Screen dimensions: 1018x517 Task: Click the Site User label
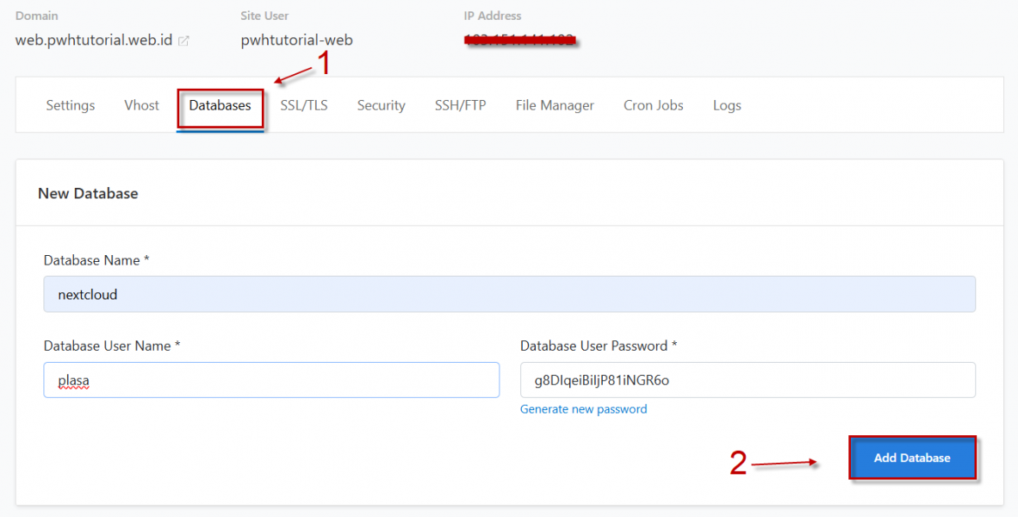(264, 16)
